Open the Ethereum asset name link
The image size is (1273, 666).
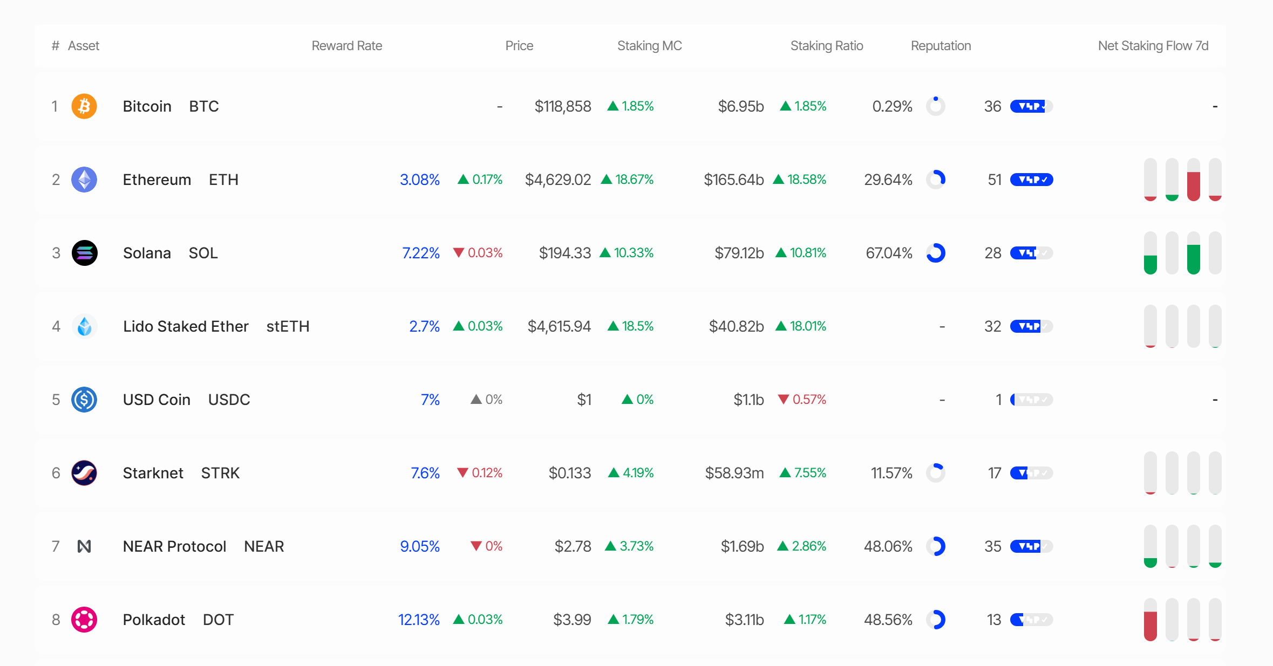point(157,180)
